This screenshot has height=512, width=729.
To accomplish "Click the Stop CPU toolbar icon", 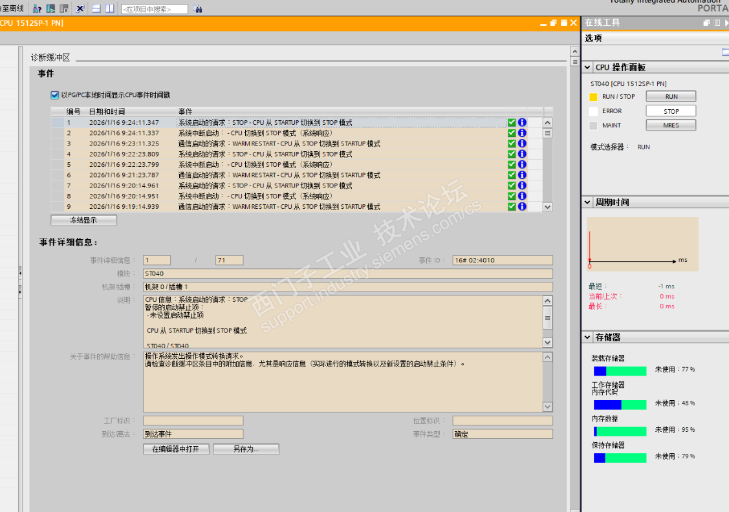I will (x=64, y=8).
